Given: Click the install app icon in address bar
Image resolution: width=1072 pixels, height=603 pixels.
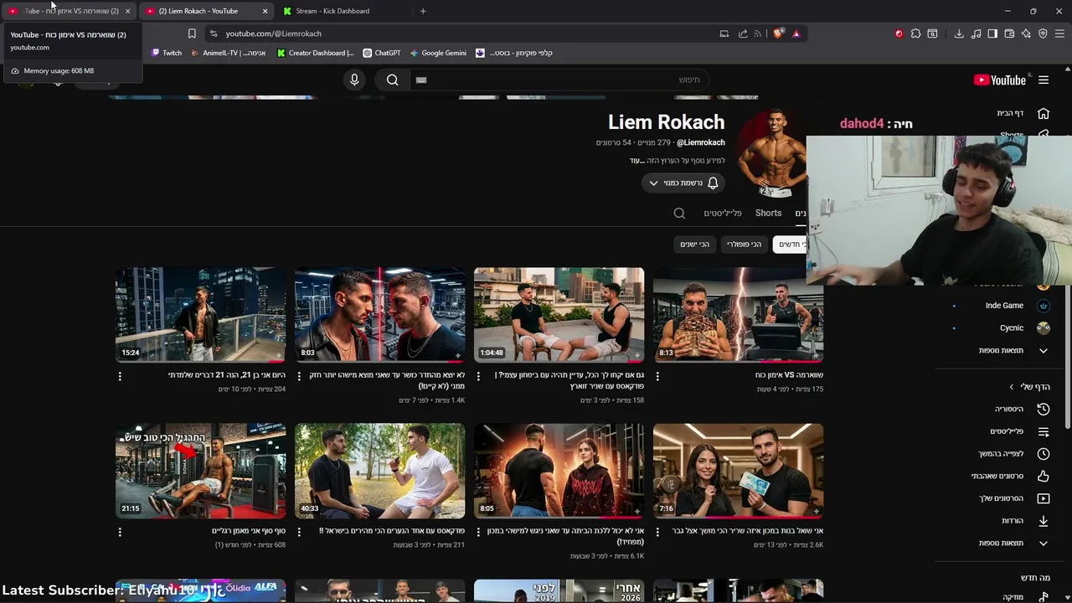Looking at the screenshot, I should click(x=724, y=33).
